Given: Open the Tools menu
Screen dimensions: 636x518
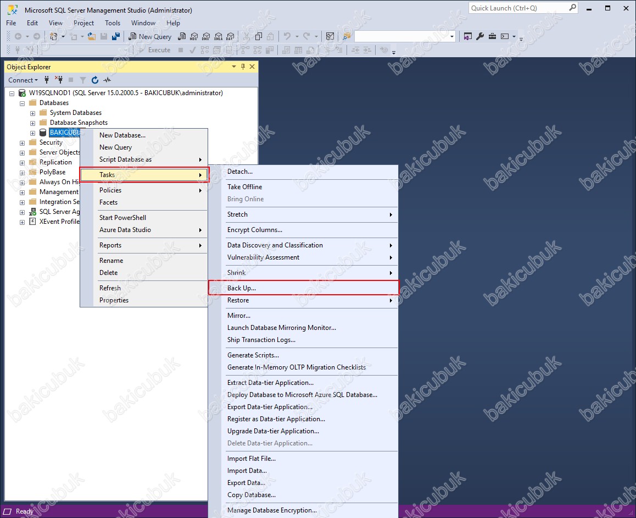Looking at the screenshot, I should pyautogui.click(x=113, y=23).
